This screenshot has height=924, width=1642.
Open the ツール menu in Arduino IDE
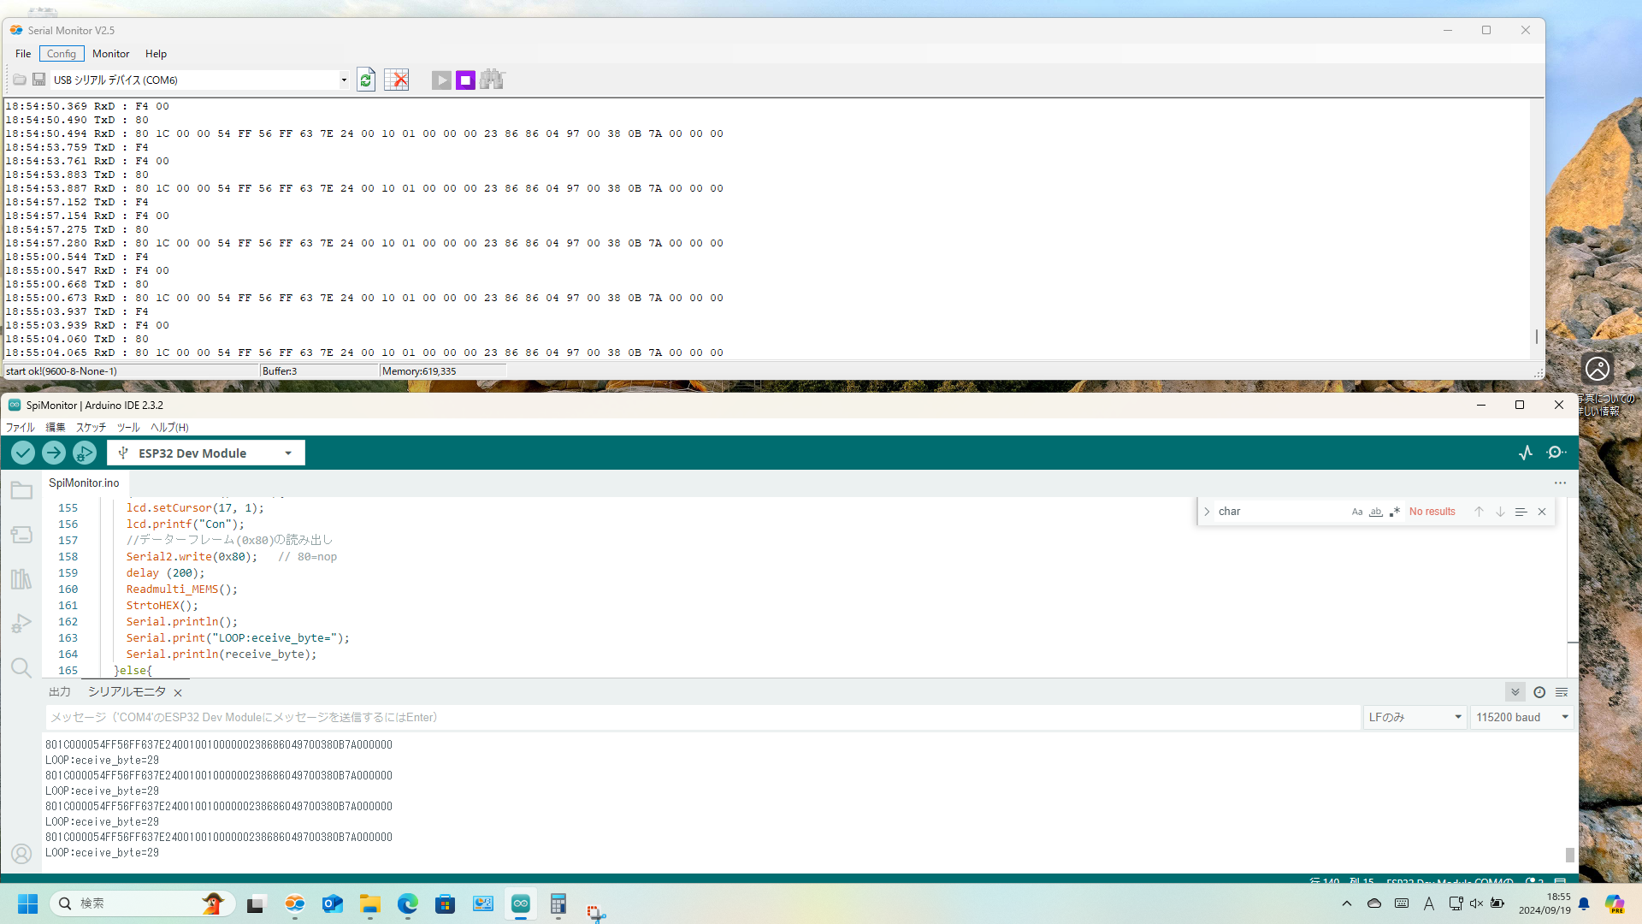pos(128,427)
